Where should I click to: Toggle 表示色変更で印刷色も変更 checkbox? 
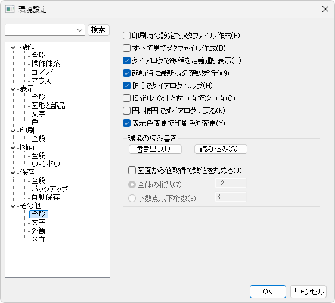[126, 123]
